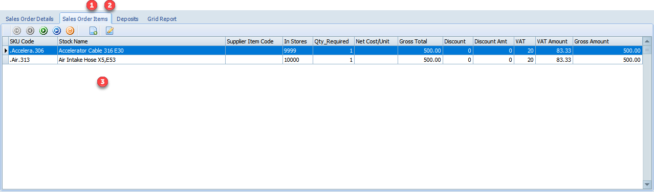Click Gross Total 500.00 in Accelerator row
Screen dimensions: 654x192
(420, 51)
